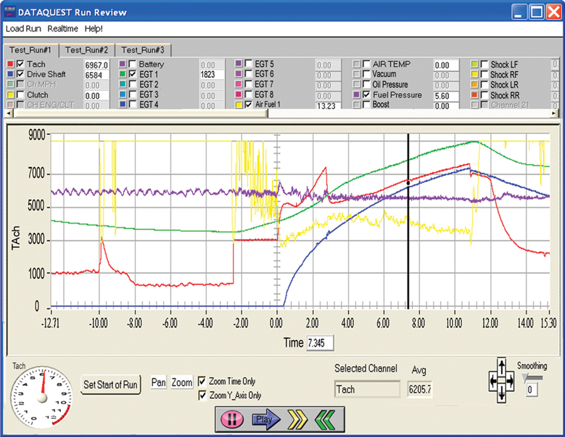Click the green rewind chevrons

pos(325,419)
